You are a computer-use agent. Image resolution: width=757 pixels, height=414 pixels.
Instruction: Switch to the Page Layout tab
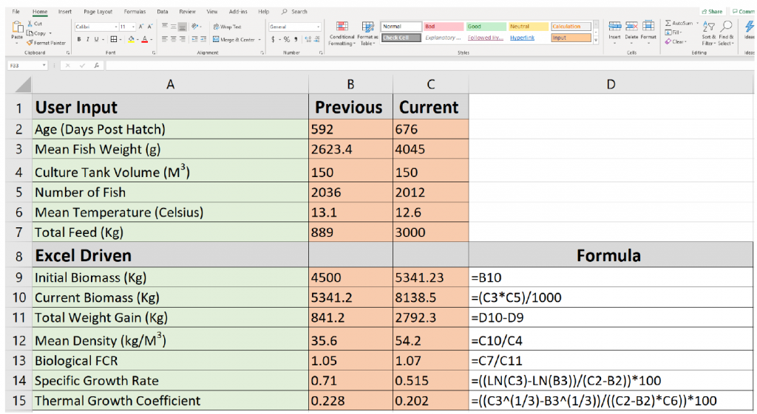pyautogui.click(x=98, y=12)
